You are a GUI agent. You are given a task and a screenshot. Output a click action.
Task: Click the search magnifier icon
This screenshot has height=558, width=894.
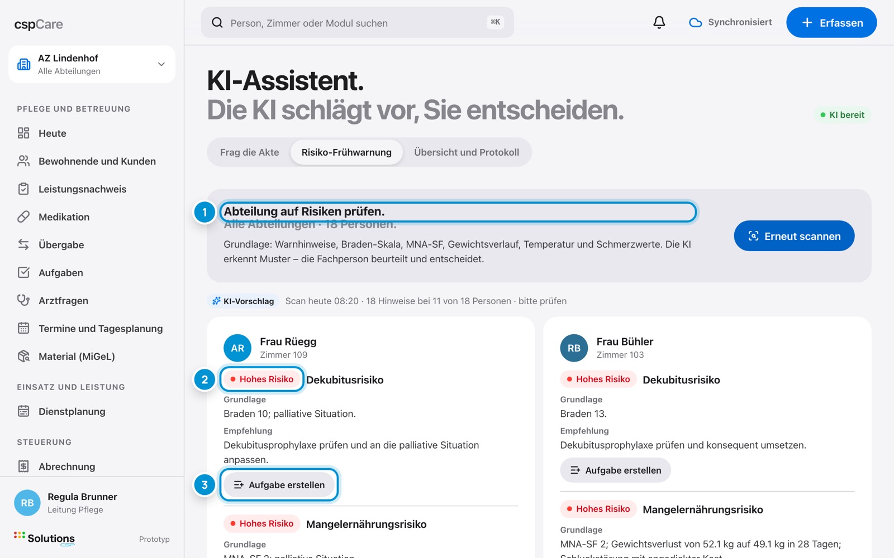[x=217, y=22]
